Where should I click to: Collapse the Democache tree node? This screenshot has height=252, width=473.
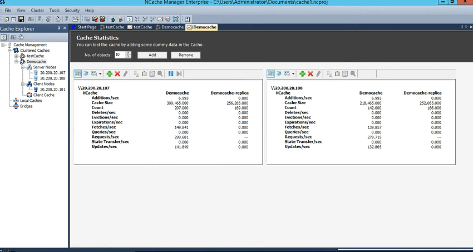coord(16,62)
